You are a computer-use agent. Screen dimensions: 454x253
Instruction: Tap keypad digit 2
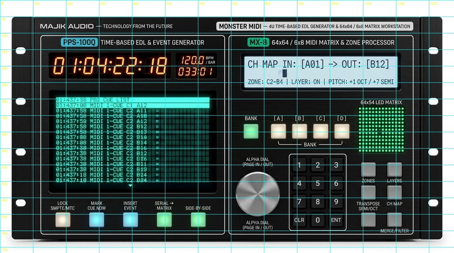point(318,165)
